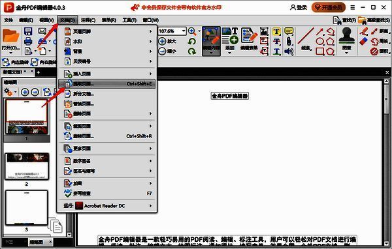Click the magnifier zoom tool icon
The width and height of the screenshot is (392, 249).
tap(191, 31)
